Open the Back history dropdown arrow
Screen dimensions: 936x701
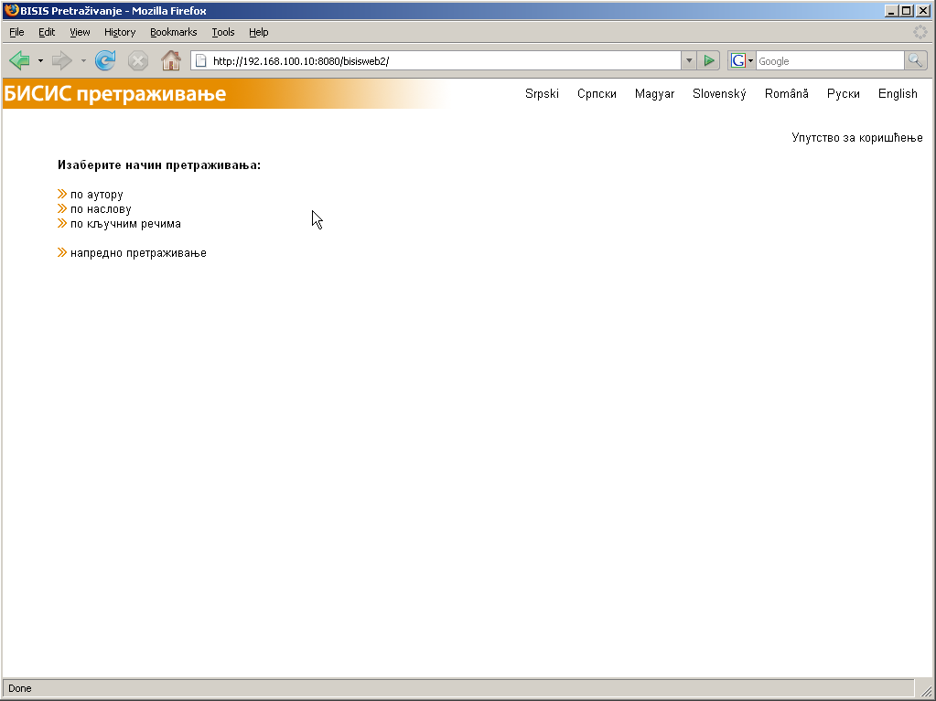[x=40, y=61]
